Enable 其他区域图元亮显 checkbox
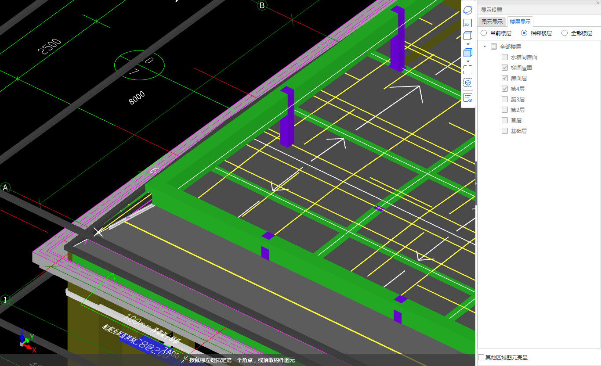The height and width of the screenshot is (366, 601). pyautogui.click(x=481, y=358)
